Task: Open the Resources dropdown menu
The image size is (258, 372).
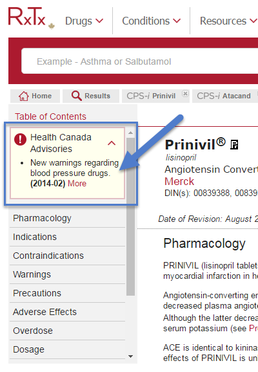Action: pos(228,21)
